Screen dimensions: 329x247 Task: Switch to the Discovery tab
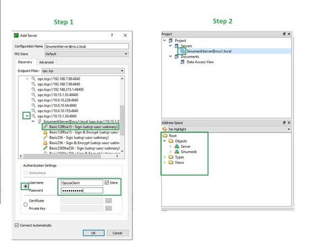coord(25,62)
